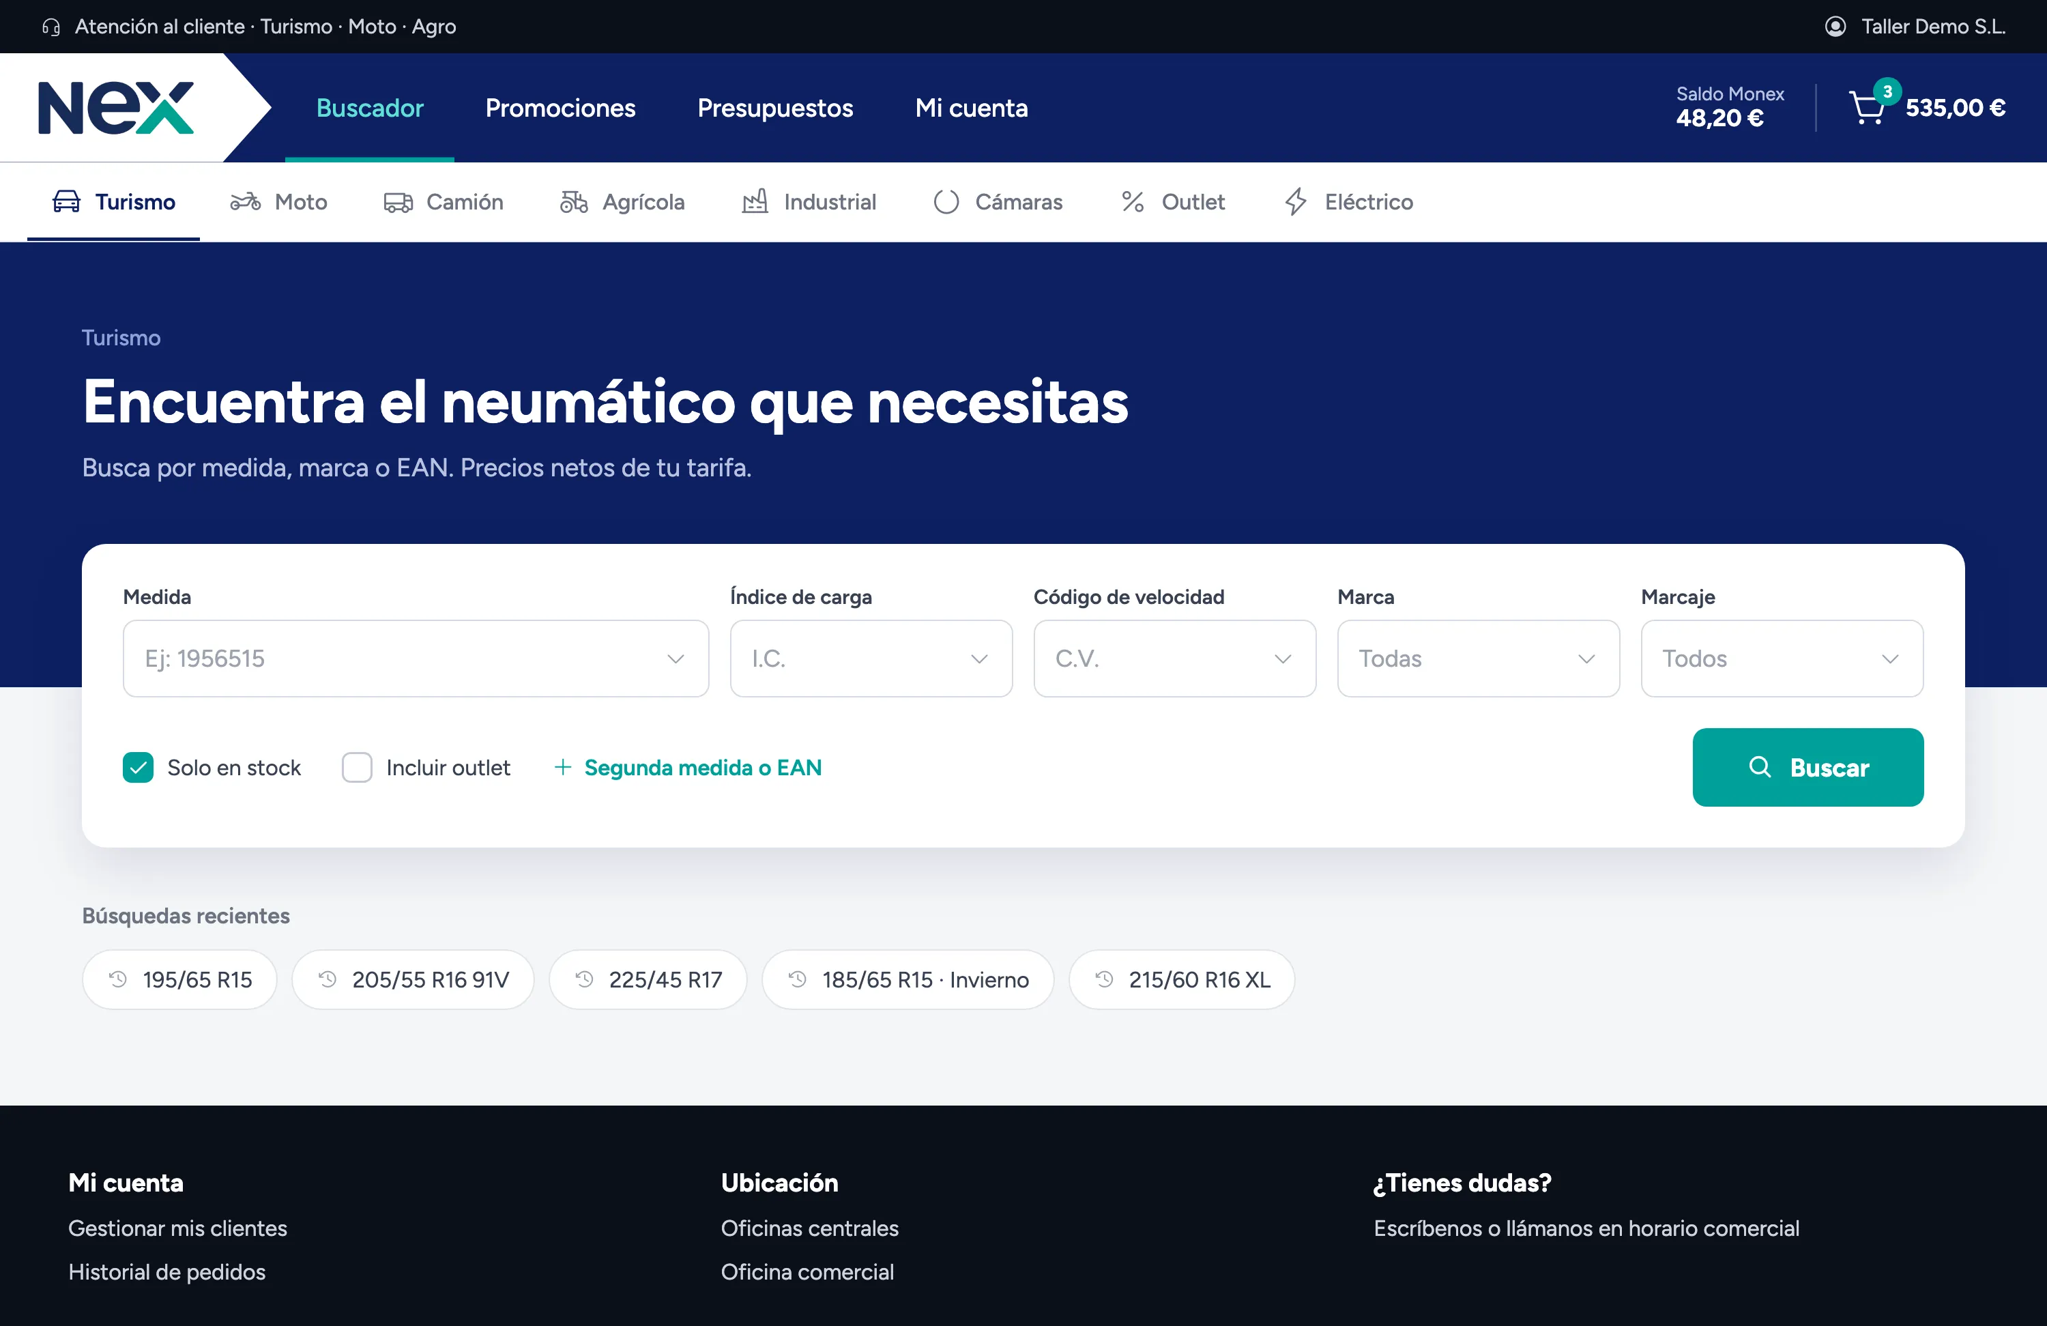Open the Presupuestos menu item

click(x=775, y=108)
